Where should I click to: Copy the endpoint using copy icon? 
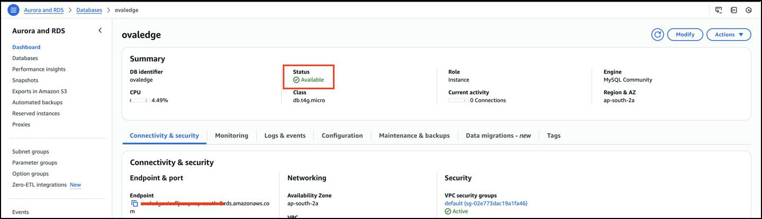click(x=135, y=204)
